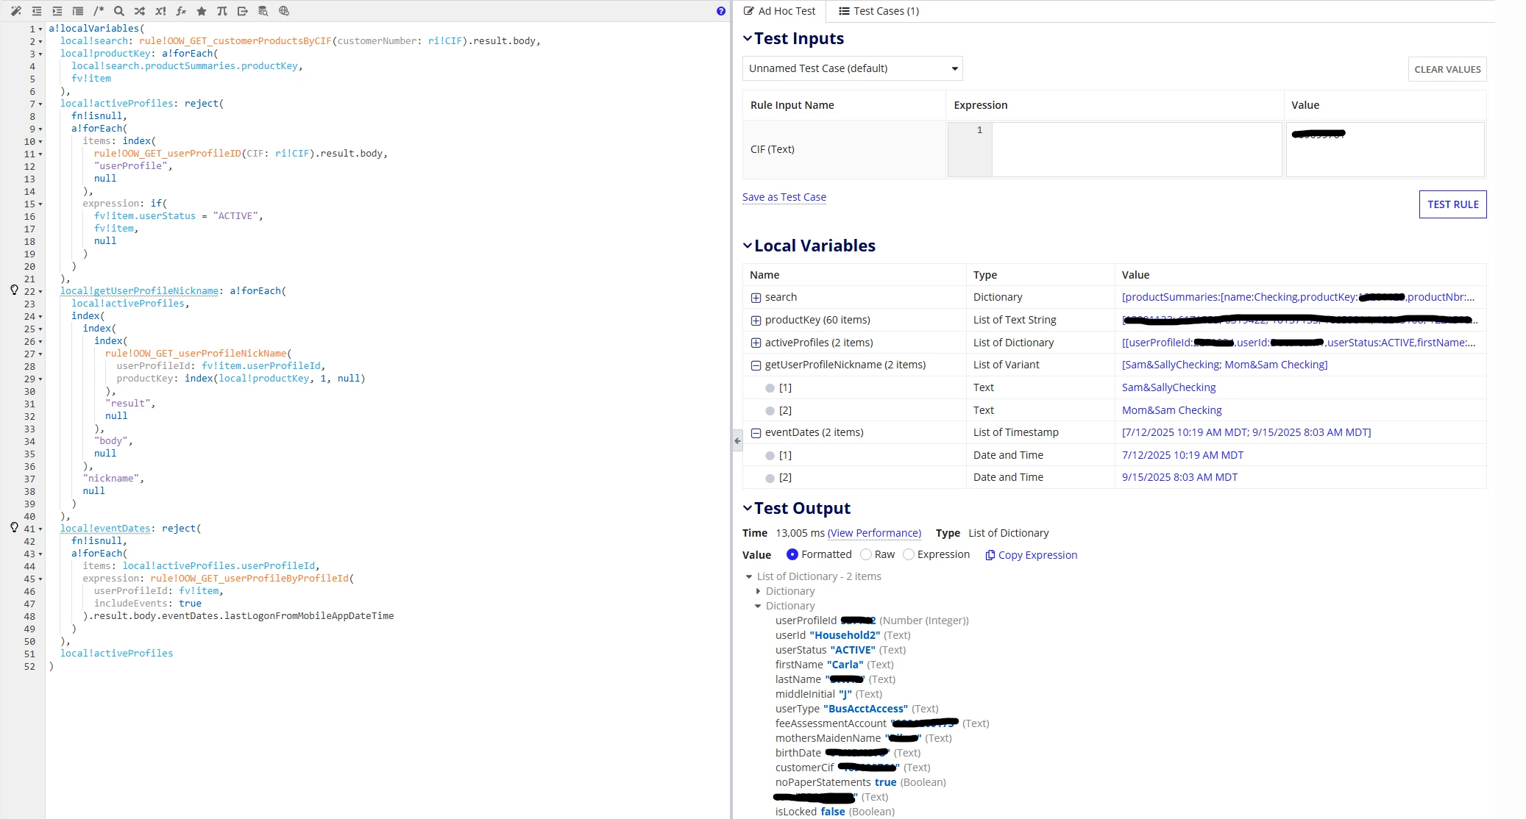This screenshot has height=819, width=1526.
Task: Open the View Performance link
Action: point(874,533)
